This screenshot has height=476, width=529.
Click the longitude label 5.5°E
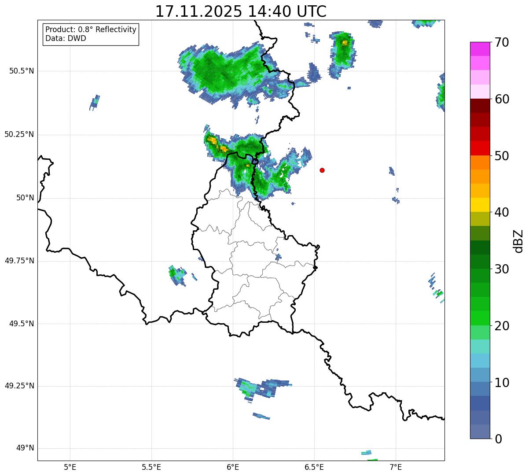(x=151, y=467)
